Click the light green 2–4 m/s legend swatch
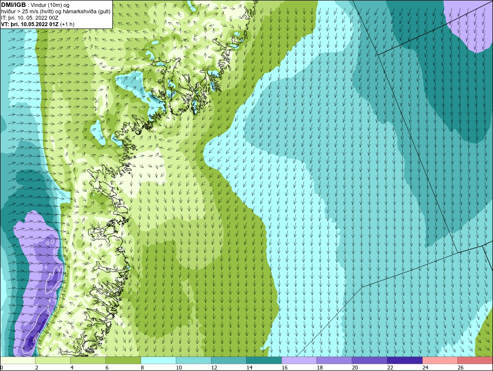 point(53,360)
